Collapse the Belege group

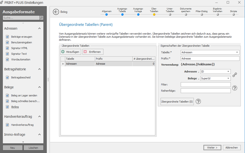pyautogui.click(x=39, y=87)
